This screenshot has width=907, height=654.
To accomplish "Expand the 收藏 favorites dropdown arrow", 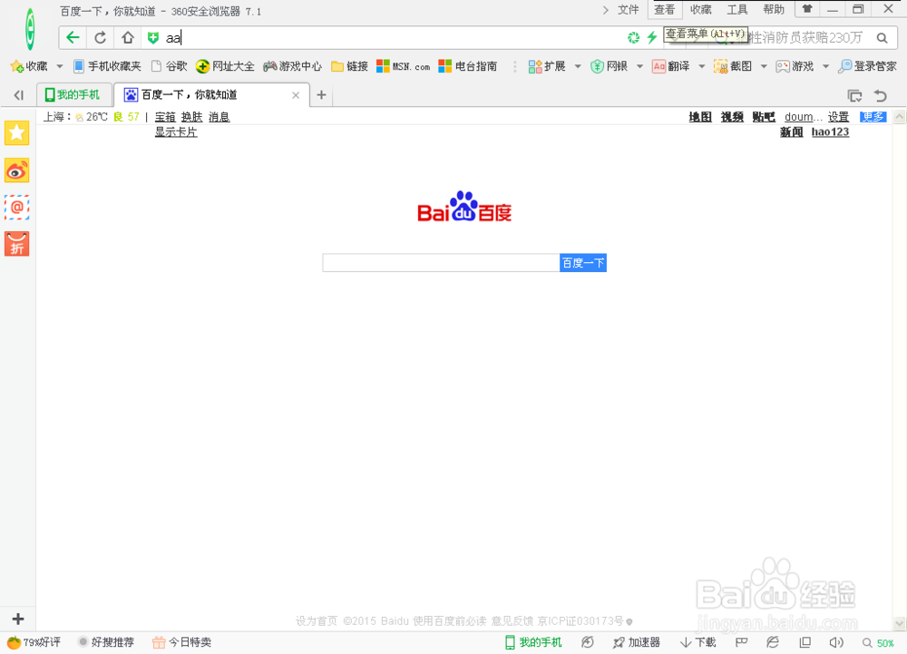I will [x=59, y=66].
